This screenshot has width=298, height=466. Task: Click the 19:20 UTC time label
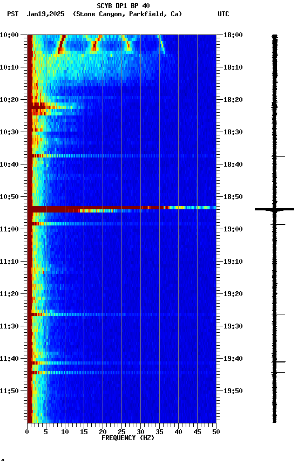(233, 294)
